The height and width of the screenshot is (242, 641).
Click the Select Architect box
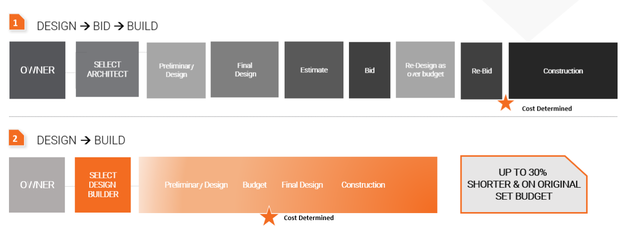107,69
